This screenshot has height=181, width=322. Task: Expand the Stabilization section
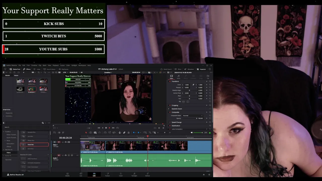176,126
